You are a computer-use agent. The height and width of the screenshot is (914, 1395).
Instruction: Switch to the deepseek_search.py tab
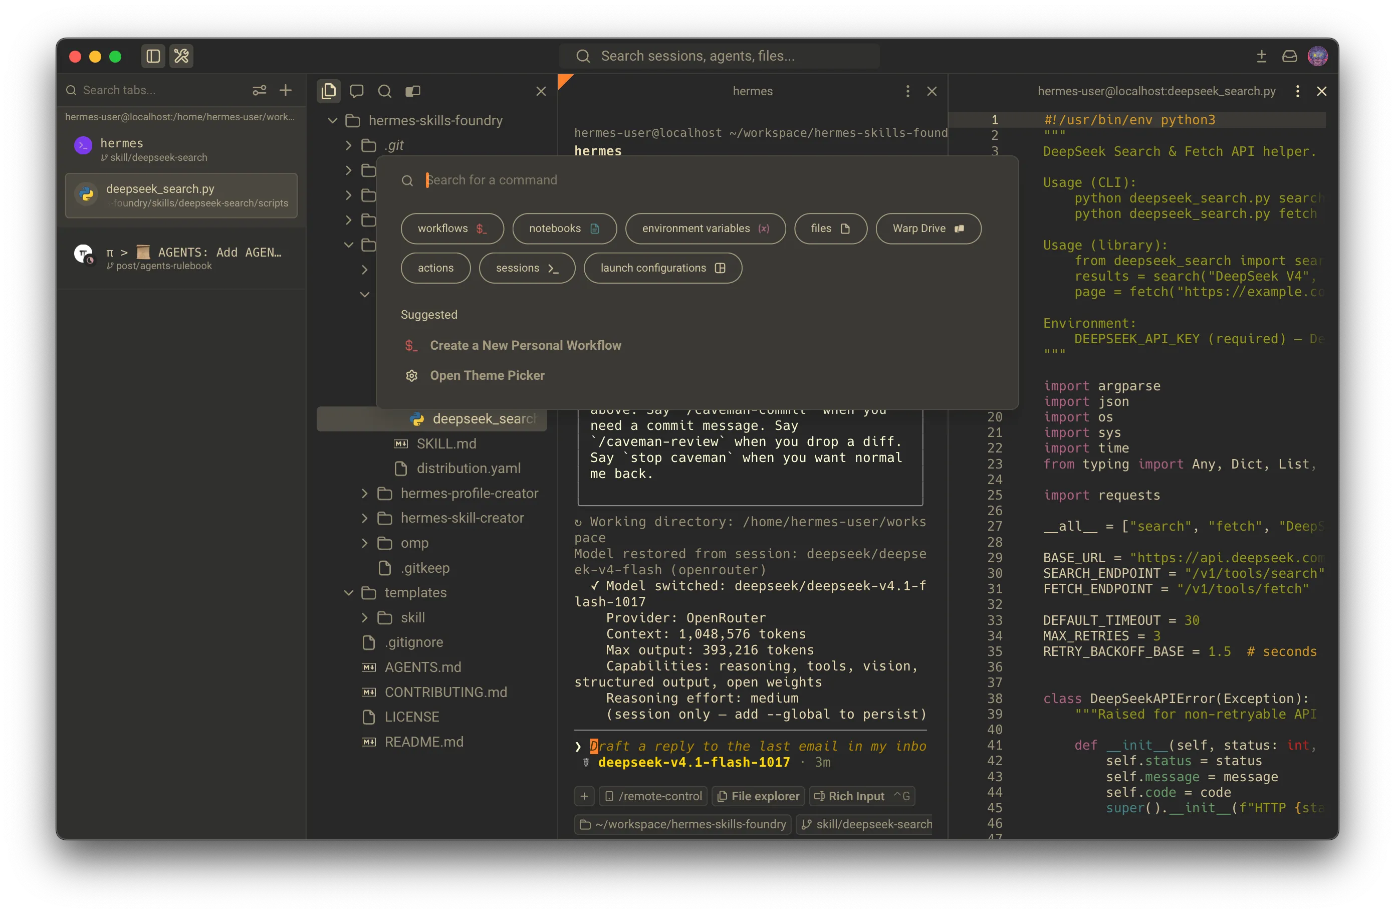point(181,195)
